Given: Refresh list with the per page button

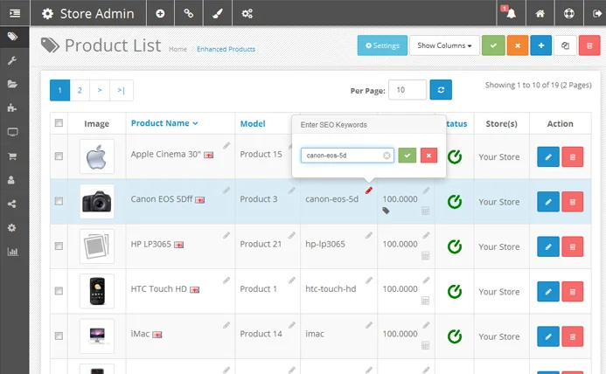Looking at the screenshot, I should [441, 90].
